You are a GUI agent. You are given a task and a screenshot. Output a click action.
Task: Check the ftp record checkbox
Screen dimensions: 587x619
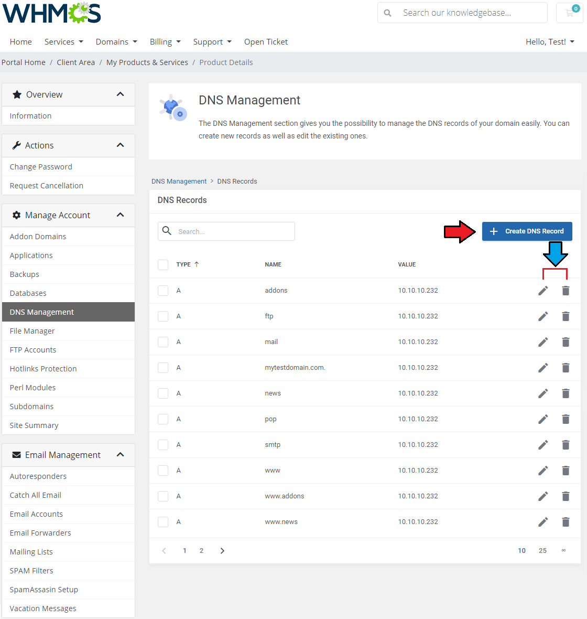pos(163,316)
